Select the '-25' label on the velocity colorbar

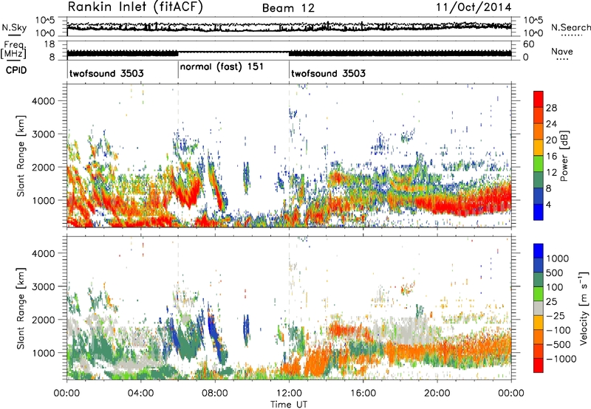(555, 315)
